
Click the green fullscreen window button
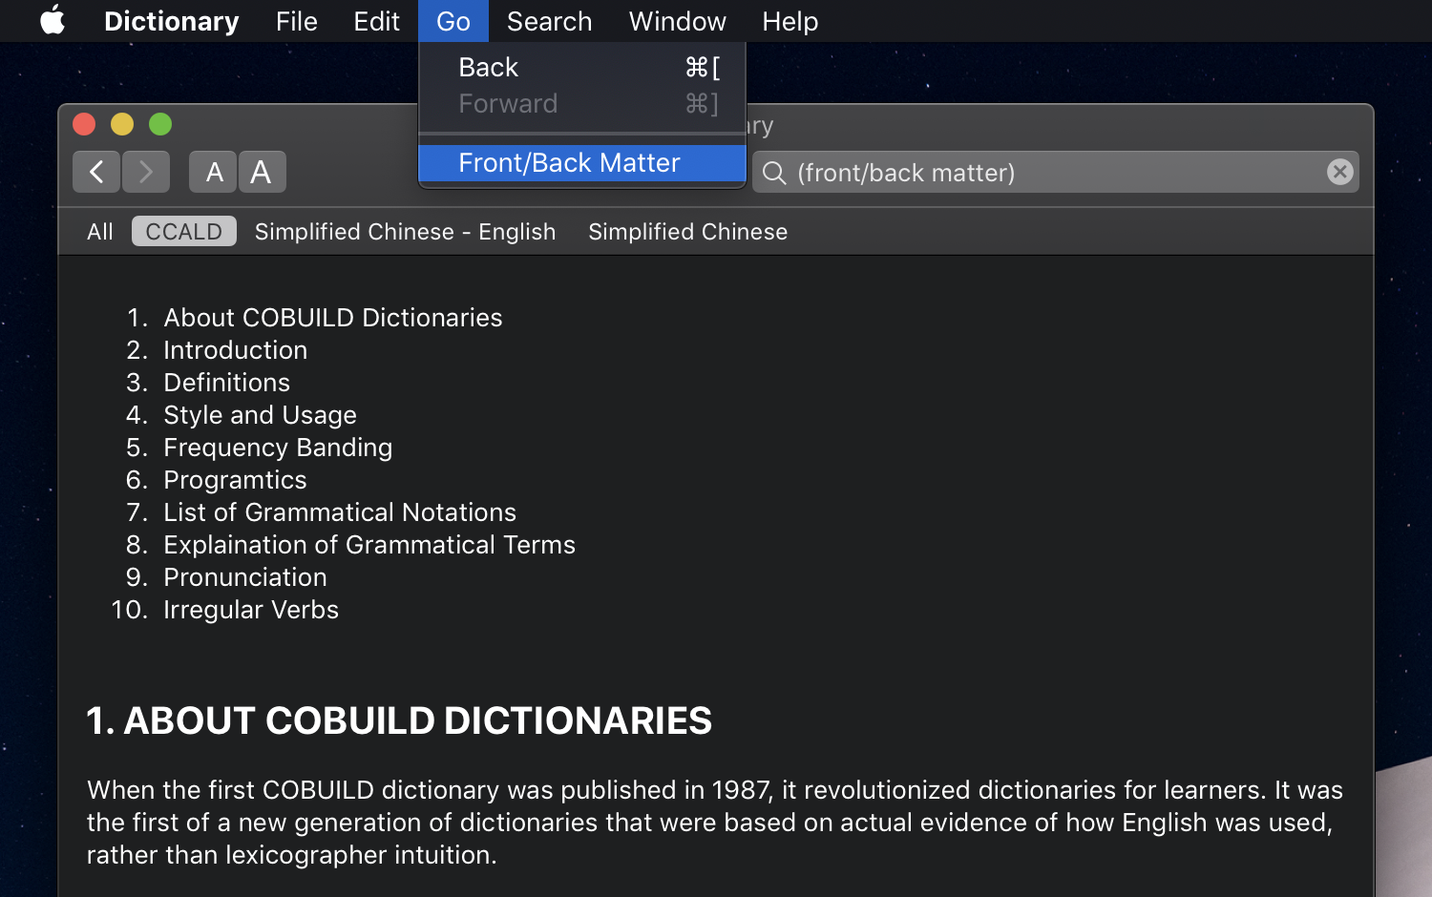point(160,124)
